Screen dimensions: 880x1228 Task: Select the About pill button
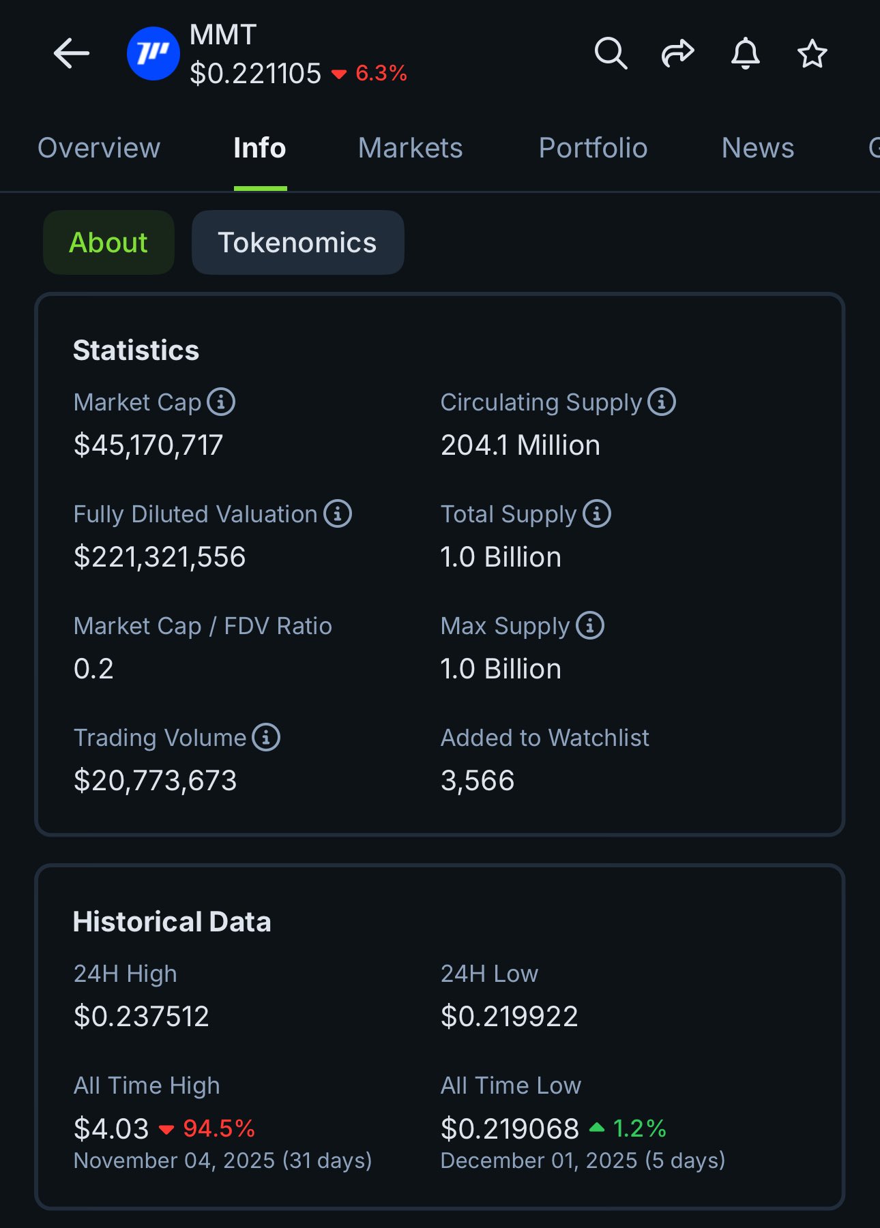coord(108,243)
